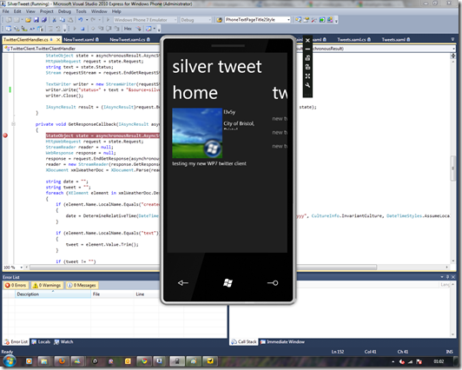The width and height of the screenshot is (462, 370).
Task: Click emulator fit-to-screen icon
Action: point(307,76)
